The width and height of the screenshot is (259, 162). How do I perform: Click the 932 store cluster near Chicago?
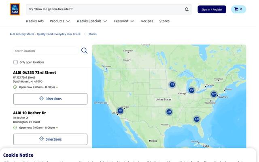(x=191, y=90)
